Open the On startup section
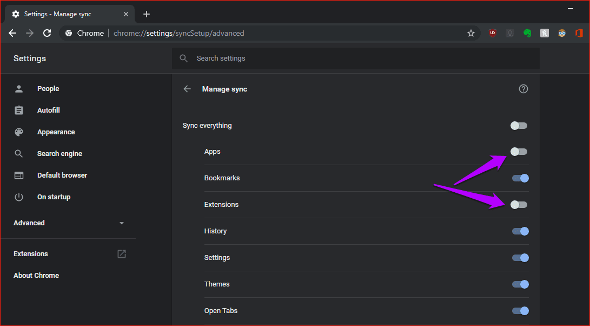This screenshot has height=326, width=590. coord(54,197)
